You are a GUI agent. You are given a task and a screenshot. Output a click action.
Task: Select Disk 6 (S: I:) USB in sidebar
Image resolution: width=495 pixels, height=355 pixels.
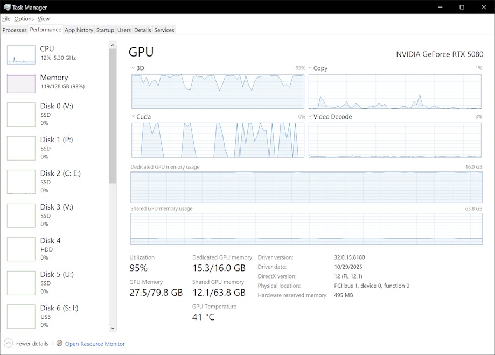coord(55,316)
